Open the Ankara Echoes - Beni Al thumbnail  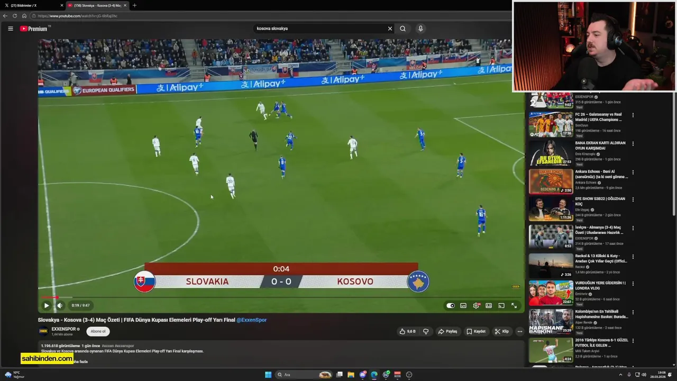tap(551, 182)
